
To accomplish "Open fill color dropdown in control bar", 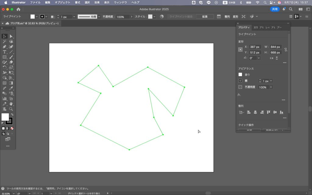I will click(x=37, y=16).
